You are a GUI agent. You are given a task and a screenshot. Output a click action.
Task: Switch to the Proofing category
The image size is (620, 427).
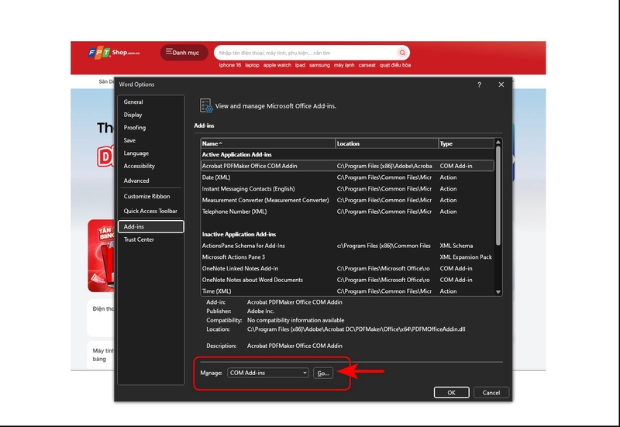click(135, 128)
